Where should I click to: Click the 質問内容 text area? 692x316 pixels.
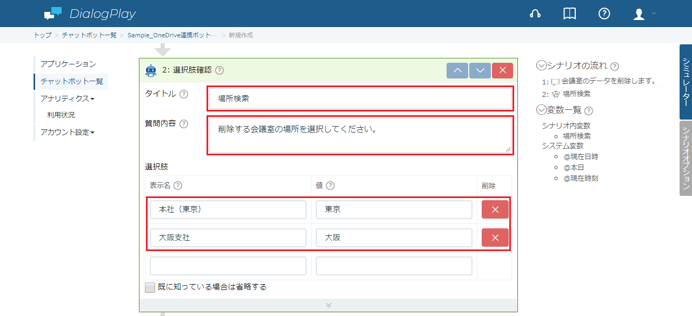click(360, 135)
